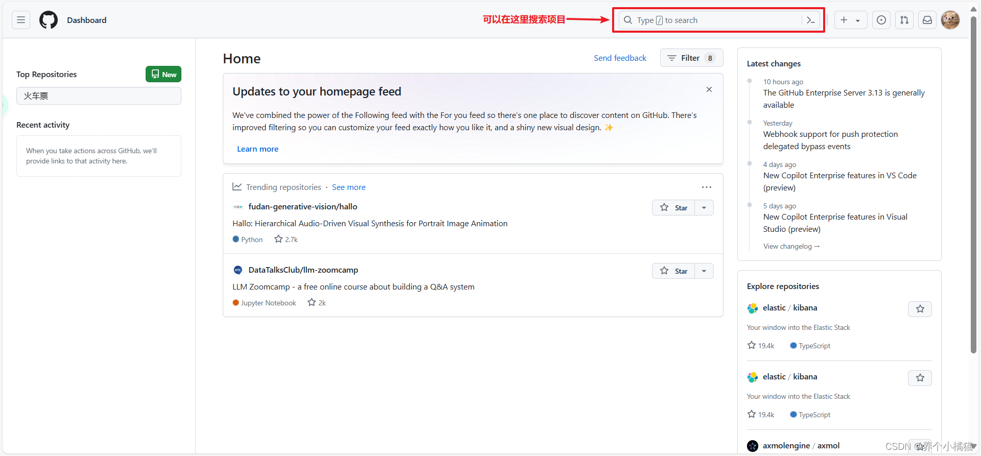Star the DataTalksClub/llm-zoomcamp repository
The image size is (981, 456).
point(673,271)
